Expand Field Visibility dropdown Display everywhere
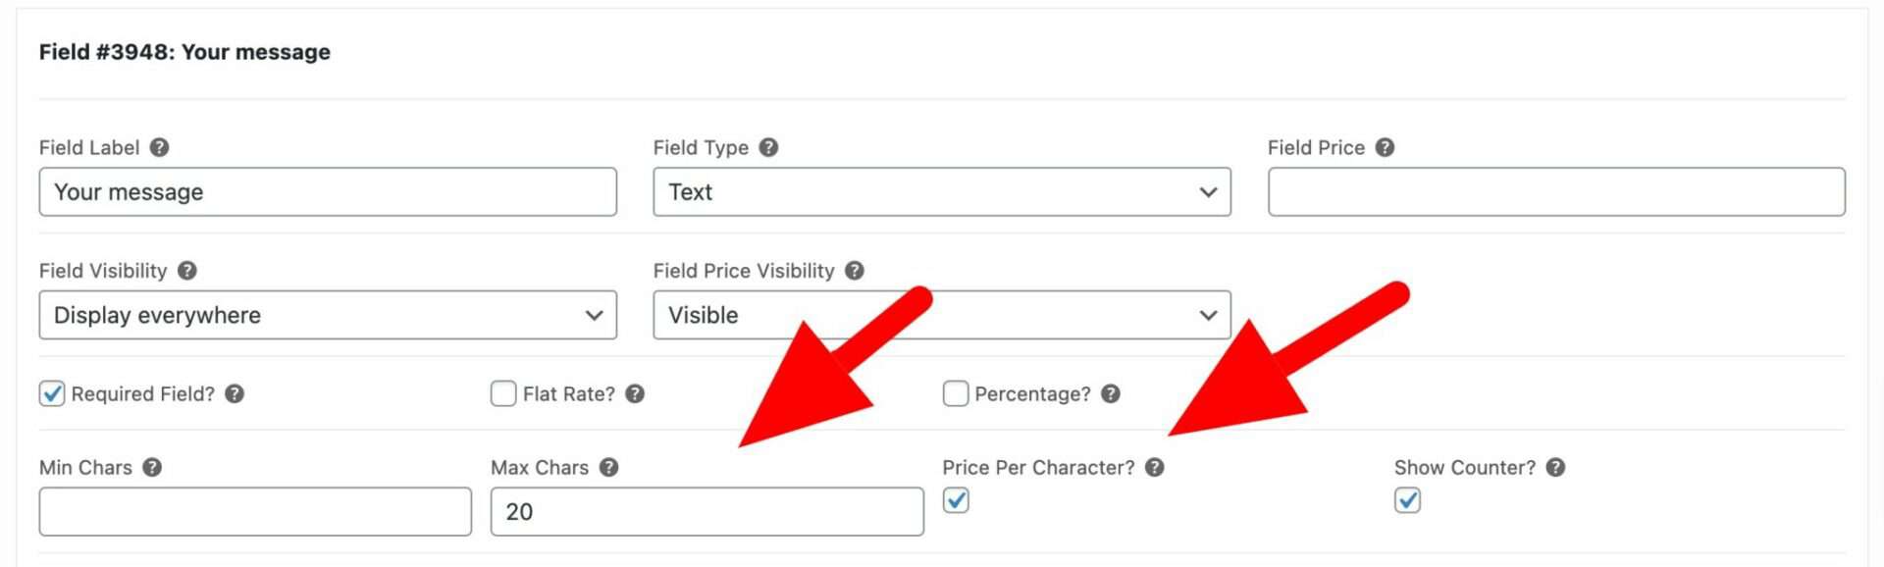The image size is (1884, 567). (328, 315)
